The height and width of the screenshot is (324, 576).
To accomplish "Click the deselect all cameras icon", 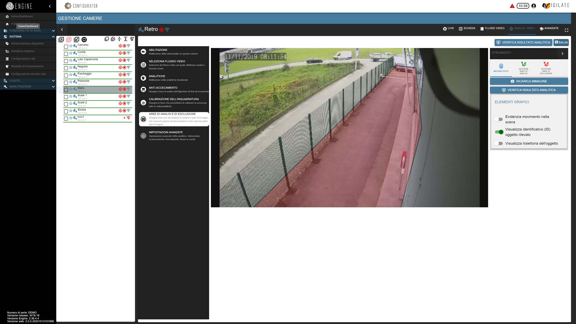I will (106, 39).
